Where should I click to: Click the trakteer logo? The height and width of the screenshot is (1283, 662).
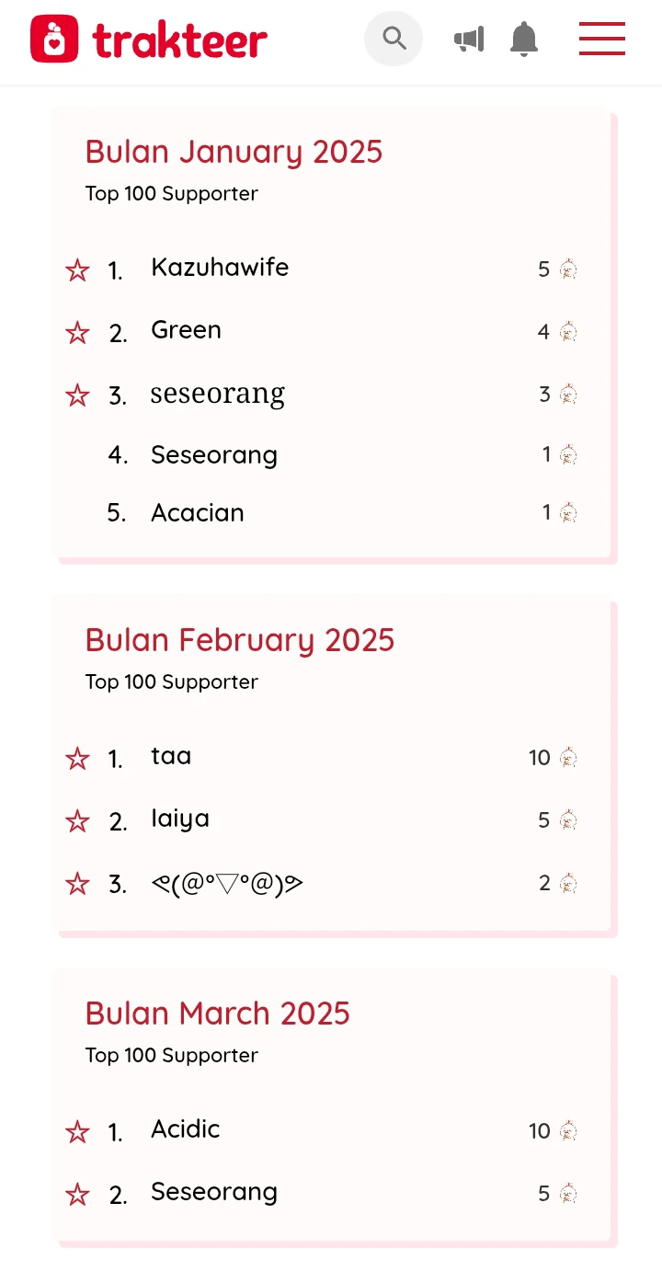(149, 39)
